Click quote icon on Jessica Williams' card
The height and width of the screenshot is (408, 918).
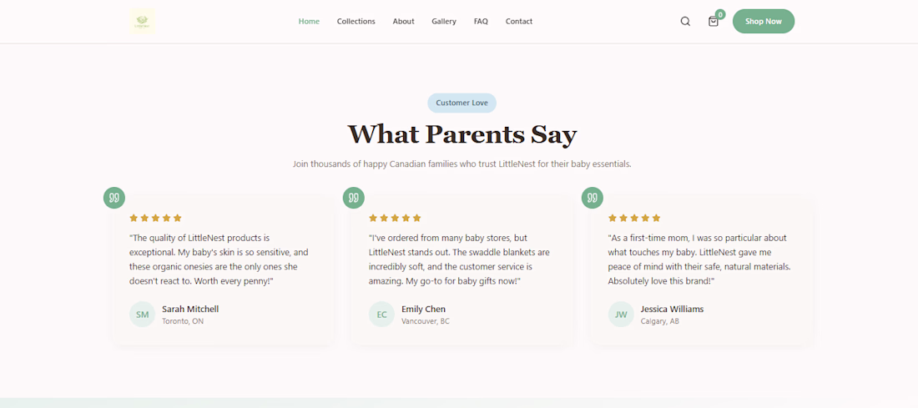click(x=593, y=198)
